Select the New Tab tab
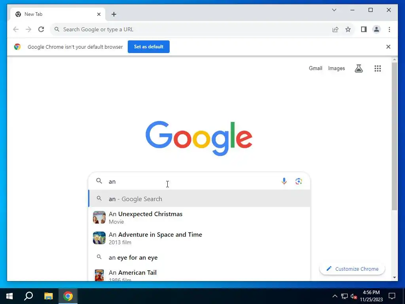Screen dimensions: 405x304 [x=58, y=14]
